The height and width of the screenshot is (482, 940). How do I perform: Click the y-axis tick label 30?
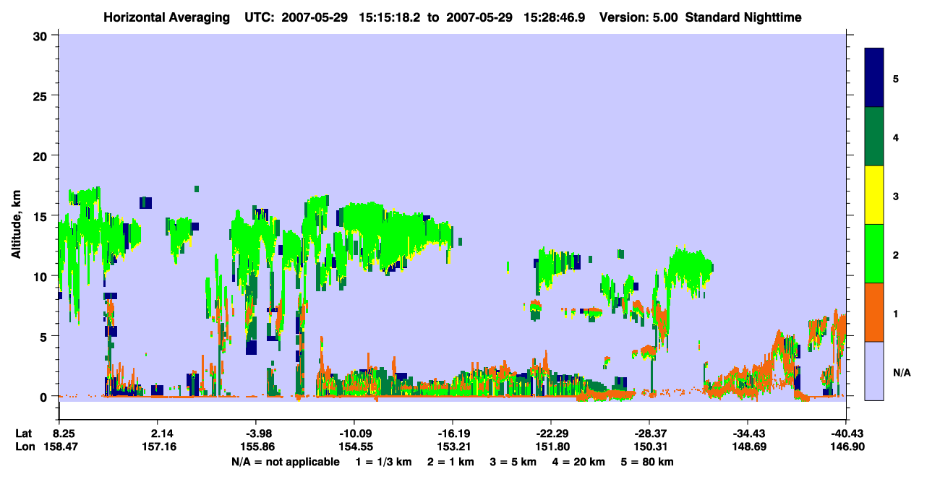(x=42, y=35)
